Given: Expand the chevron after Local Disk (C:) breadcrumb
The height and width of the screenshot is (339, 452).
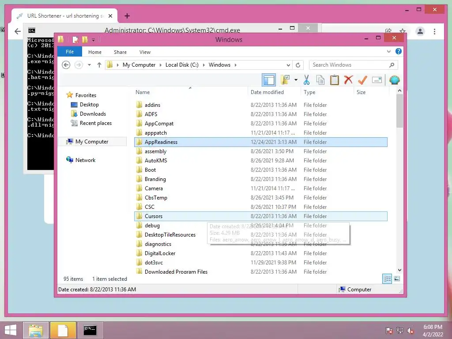Looking at the screenshot, I should pyautogui.click(x=204, y=65).
